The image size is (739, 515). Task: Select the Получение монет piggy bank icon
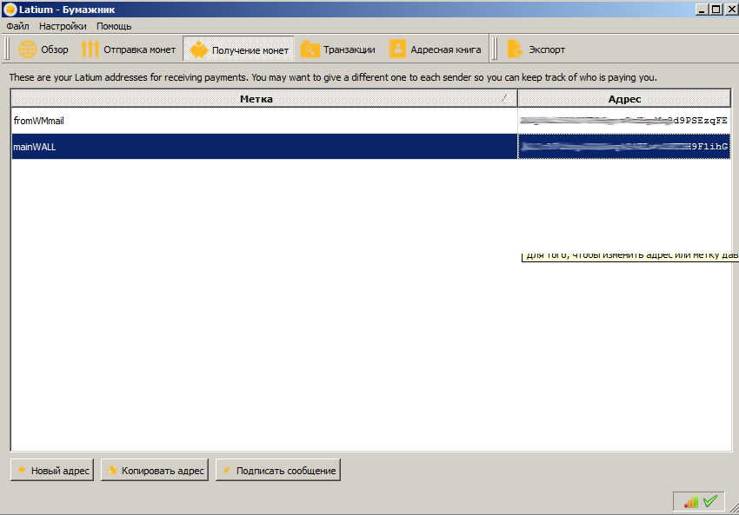tap(199, 50)
